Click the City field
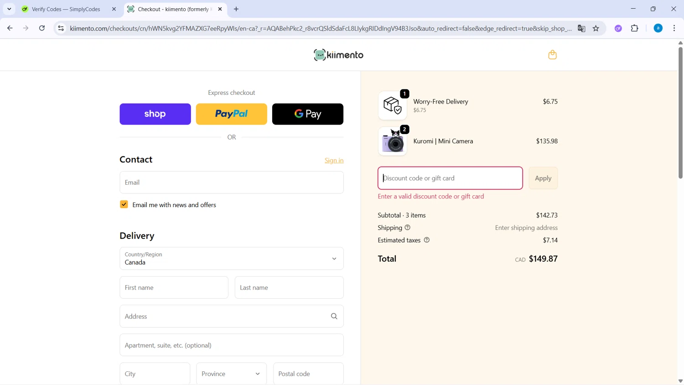Screen dimensions: 684x385 coord(155,374)
